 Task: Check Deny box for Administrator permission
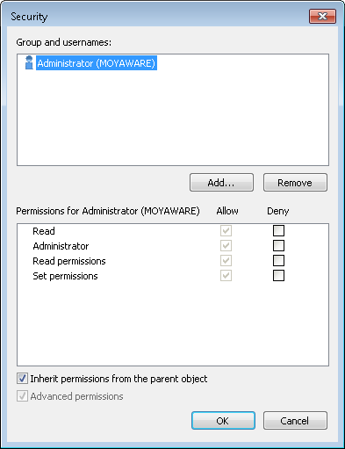tap(278, 245)
